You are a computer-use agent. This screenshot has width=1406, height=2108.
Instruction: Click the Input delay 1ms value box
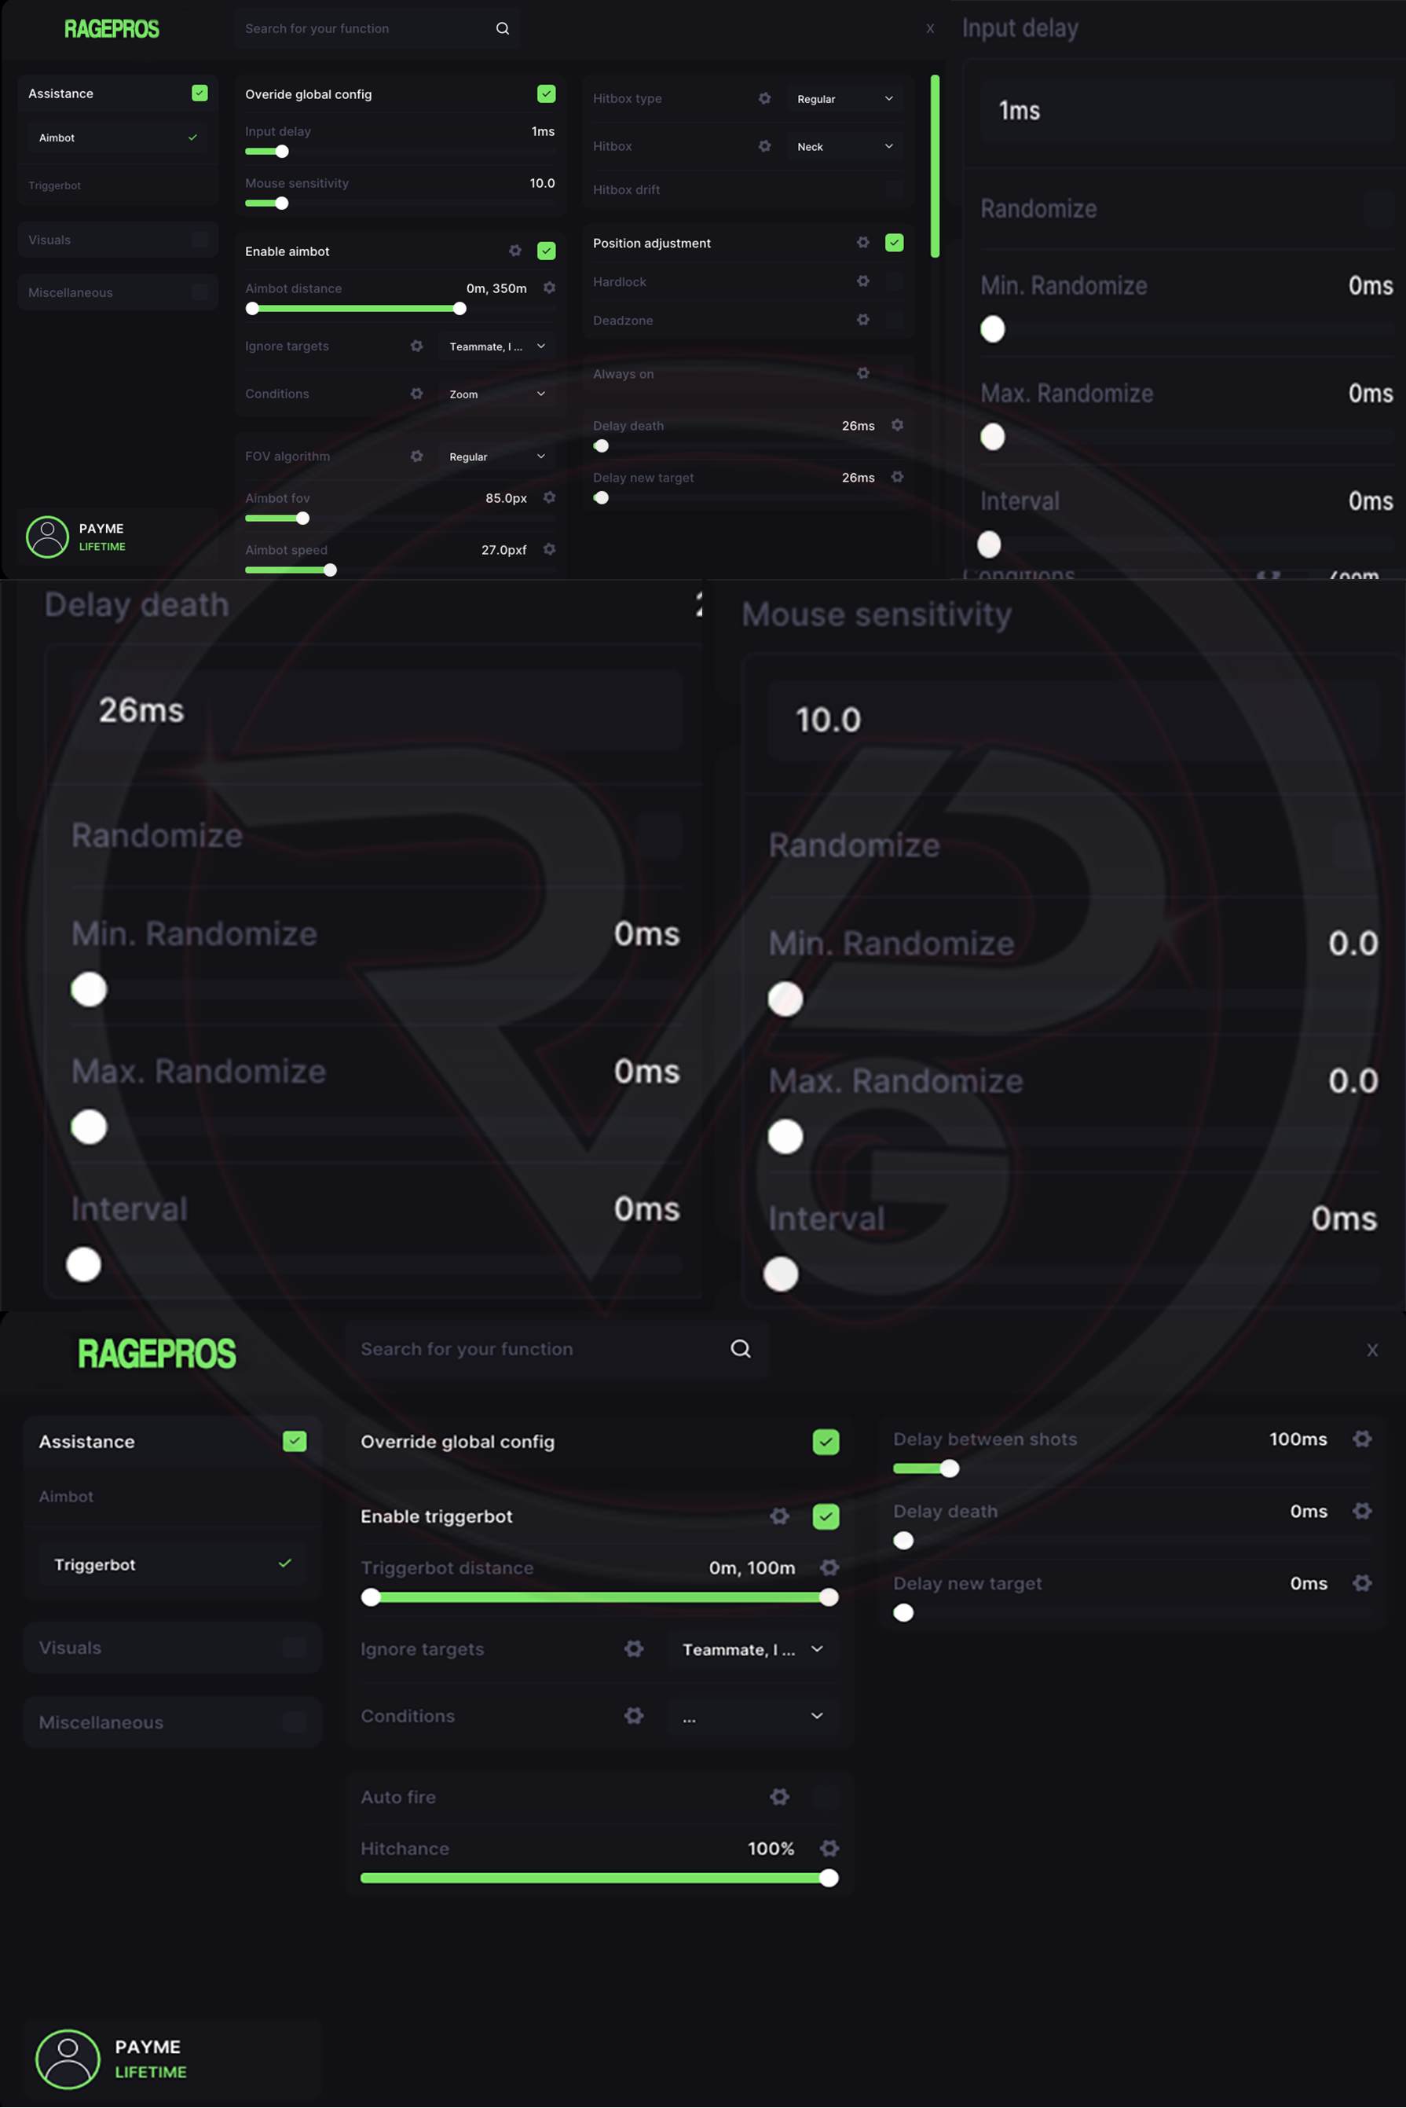tap(1184, 112)
